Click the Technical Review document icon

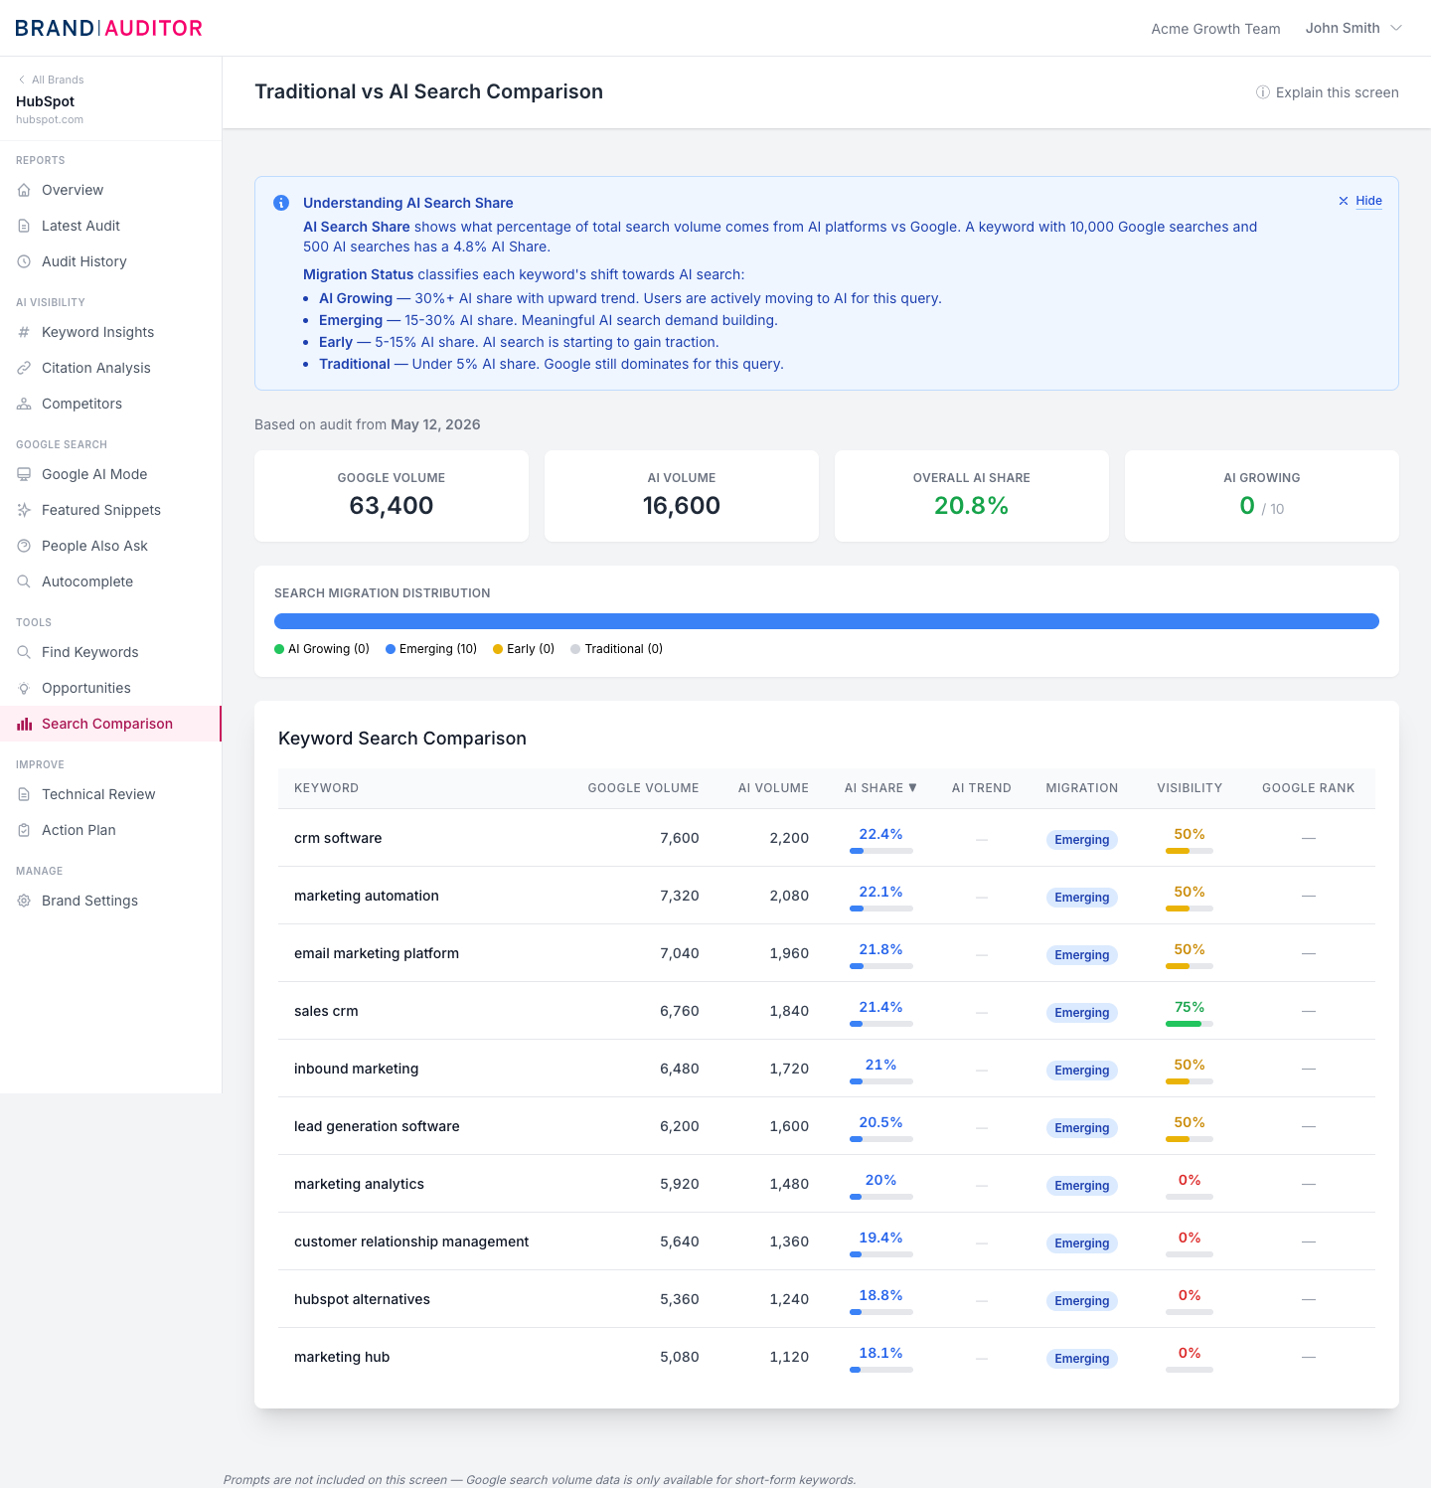pyautogui.click(x=24, y=794)
